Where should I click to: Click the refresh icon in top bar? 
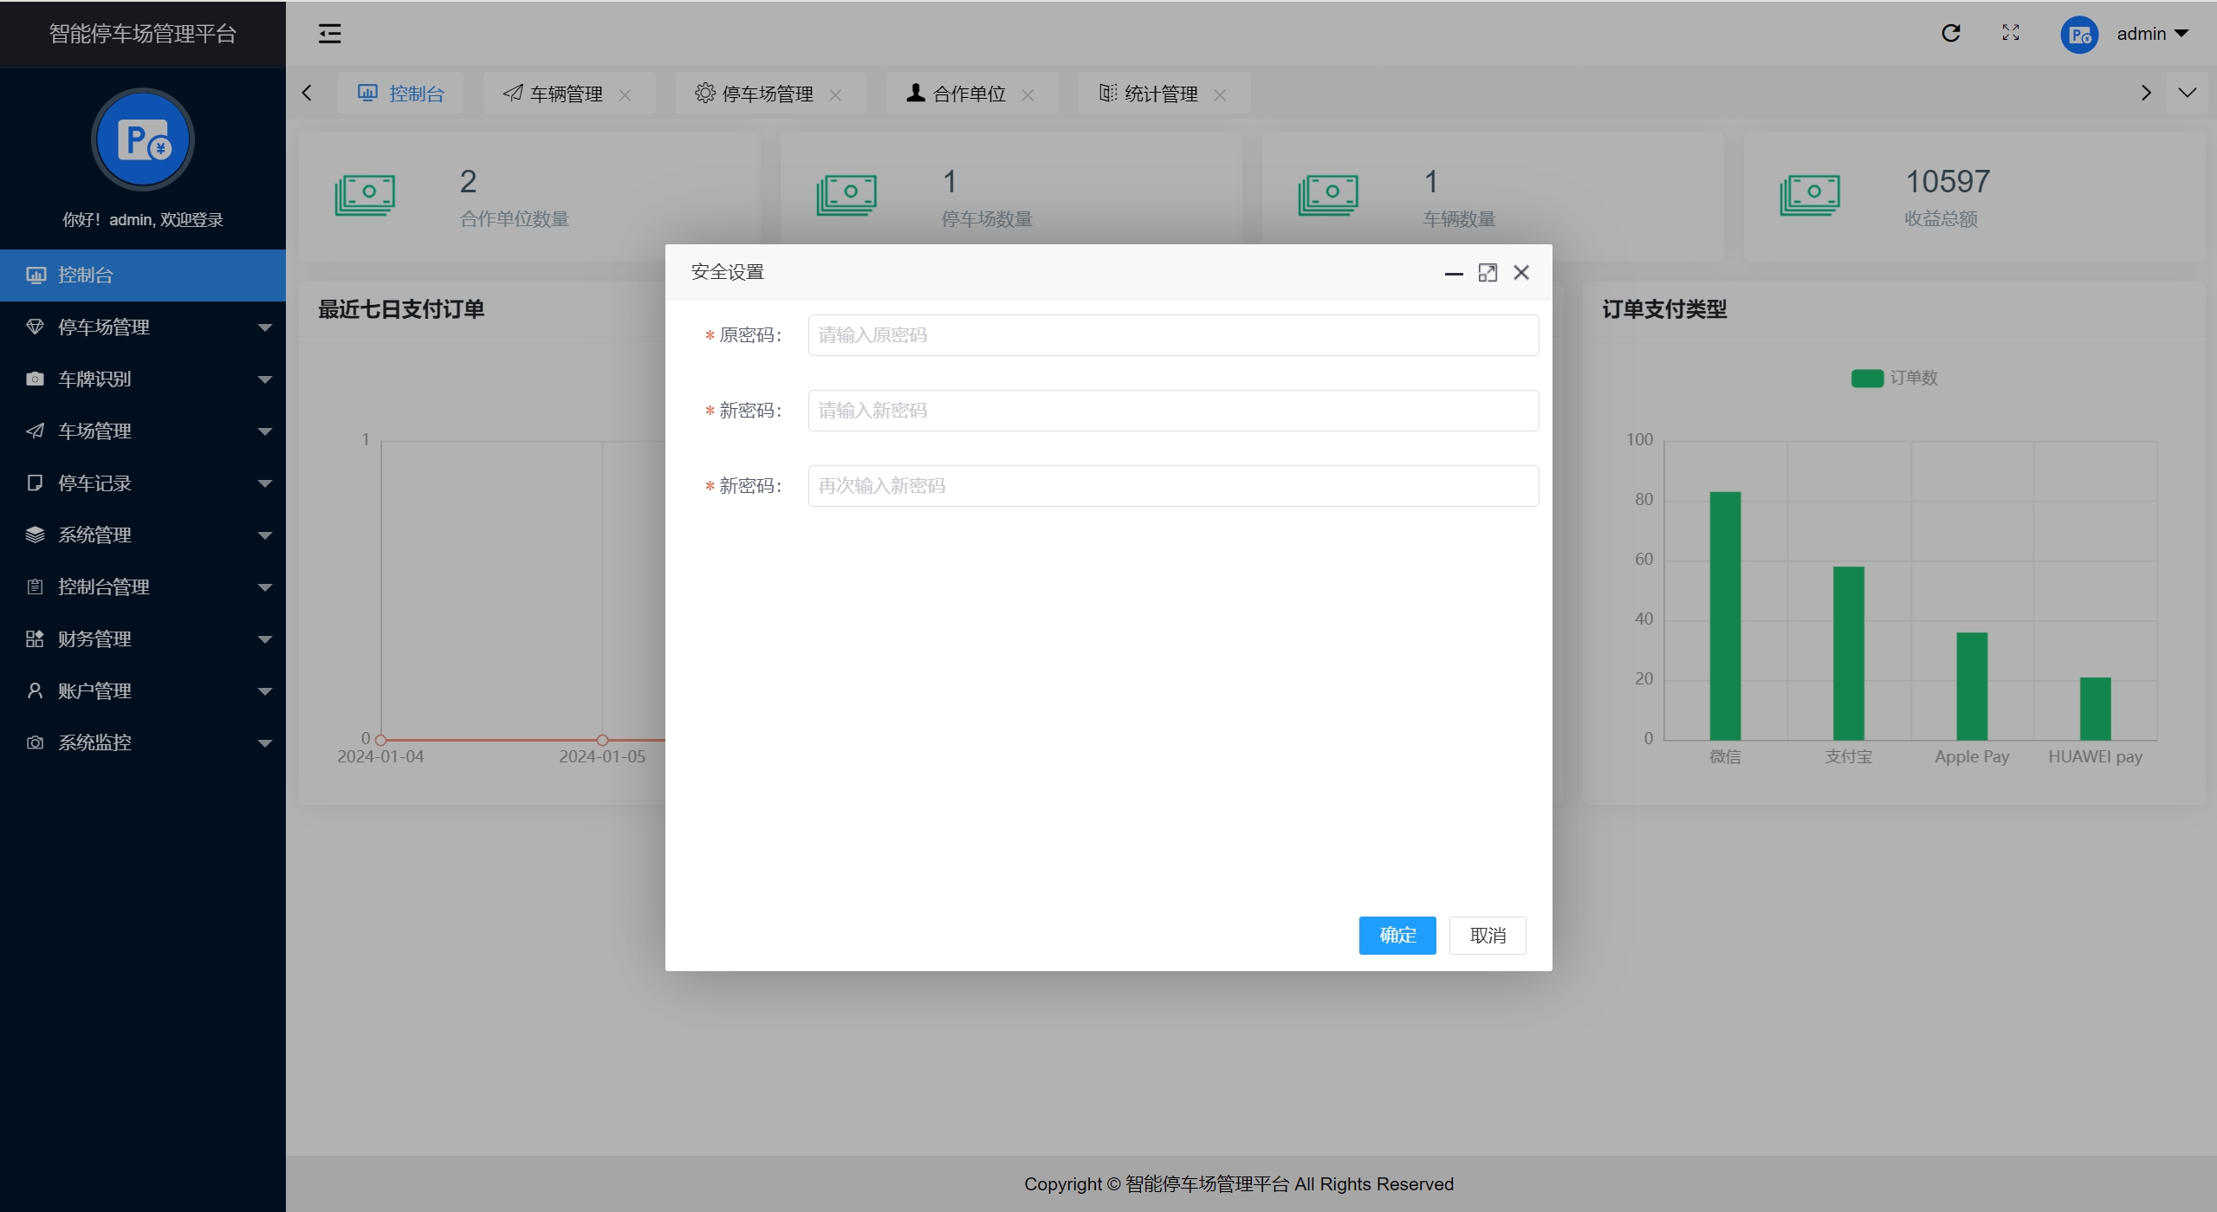(1950, 33)
